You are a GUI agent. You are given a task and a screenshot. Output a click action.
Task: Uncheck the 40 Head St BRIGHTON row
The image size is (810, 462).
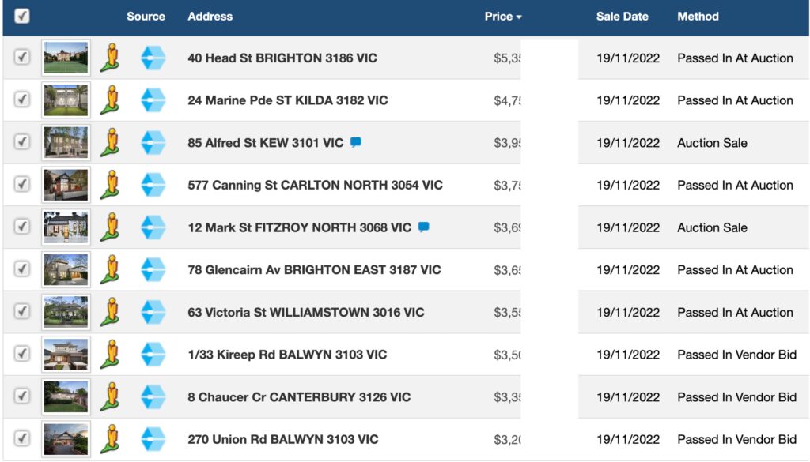[21, 57]
